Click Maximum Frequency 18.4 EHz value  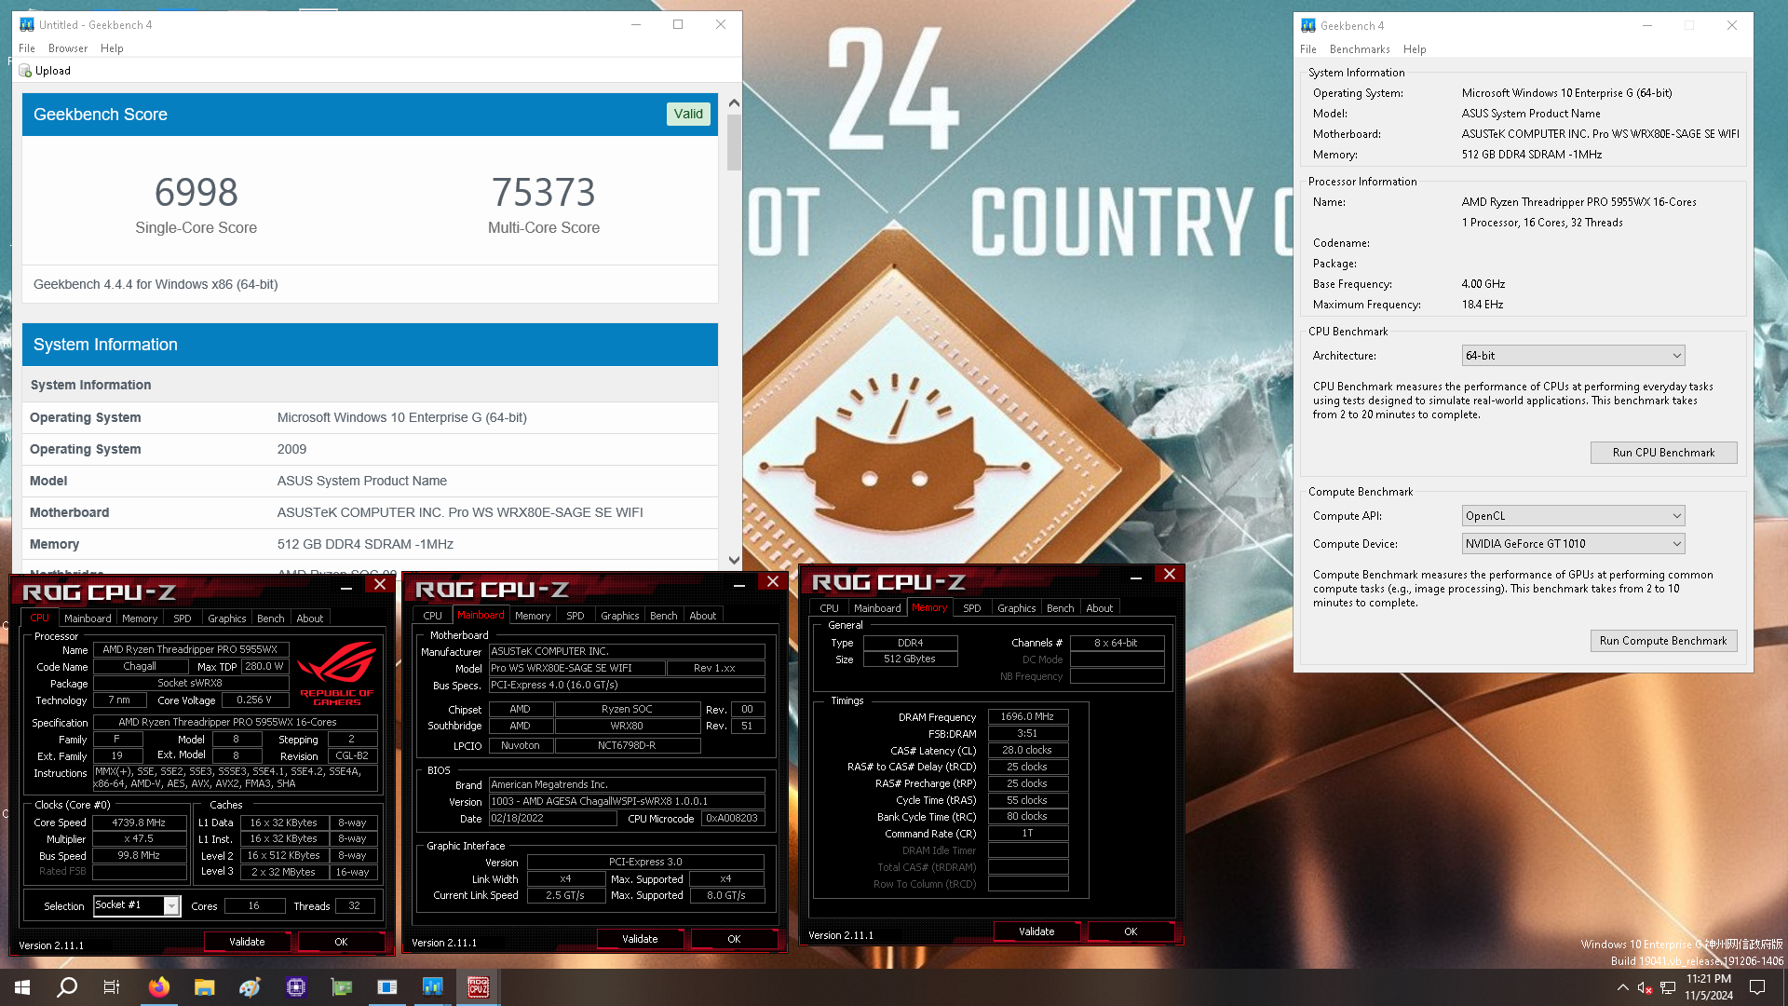pyautogui.click(x=1483, y=305)
